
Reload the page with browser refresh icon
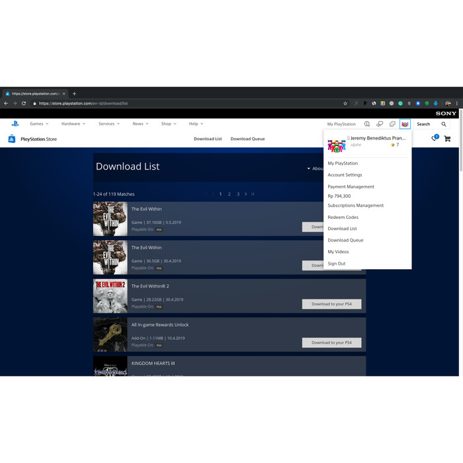pos(24,103)
